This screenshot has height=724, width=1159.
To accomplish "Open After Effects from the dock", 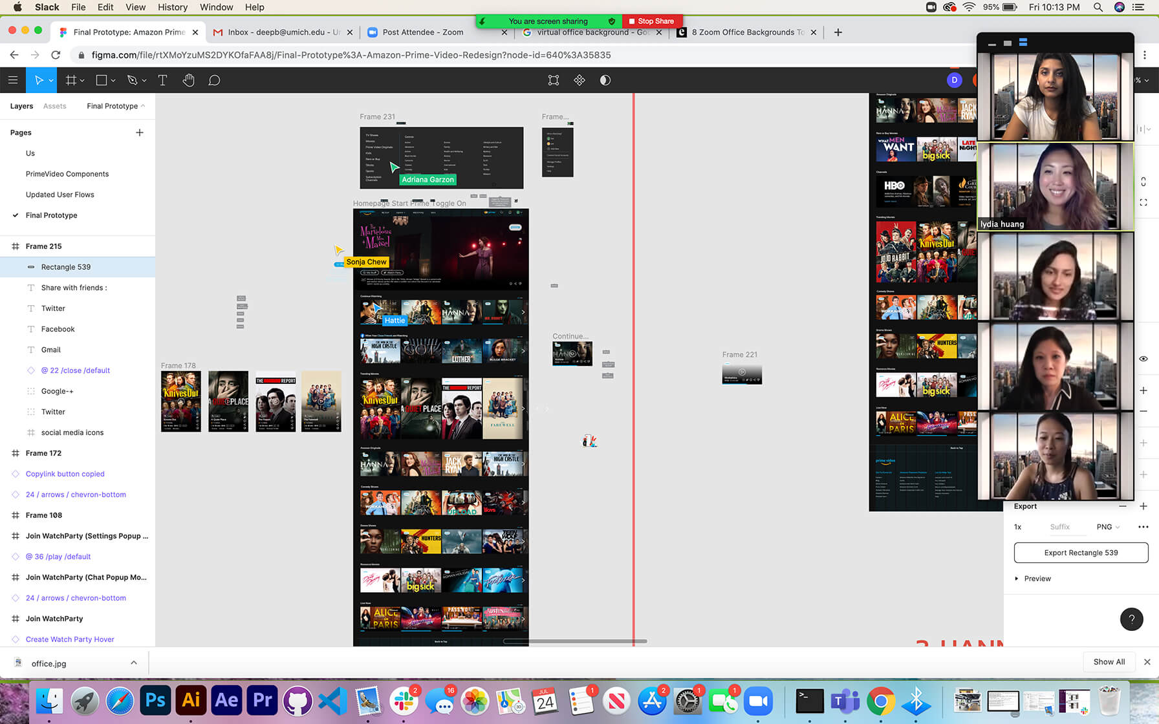I will pyautogui.click(x=227, y=701).
